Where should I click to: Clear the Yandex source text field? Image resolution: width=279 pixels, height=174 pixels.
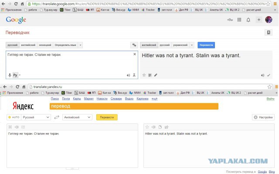pyautogui.click(x=10, y=127)
